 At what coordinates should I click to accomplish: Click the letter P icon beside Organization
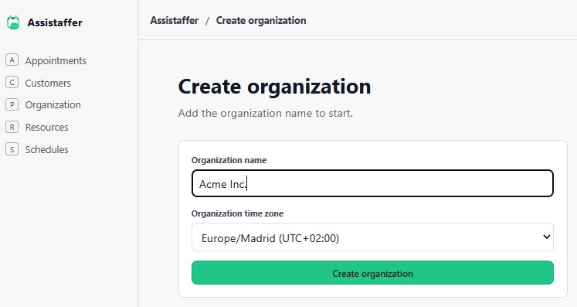coord(12,104)
